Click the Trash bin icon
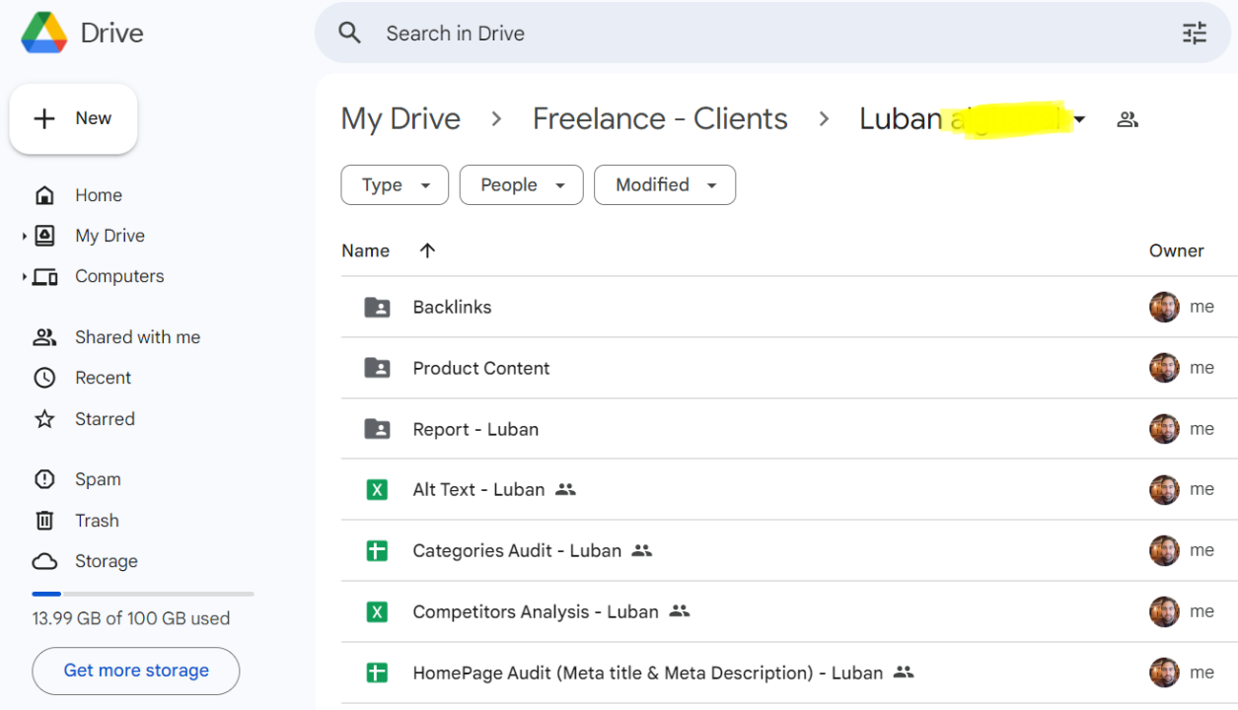This screenshot has height=710, width=1238. coord(44,521)
